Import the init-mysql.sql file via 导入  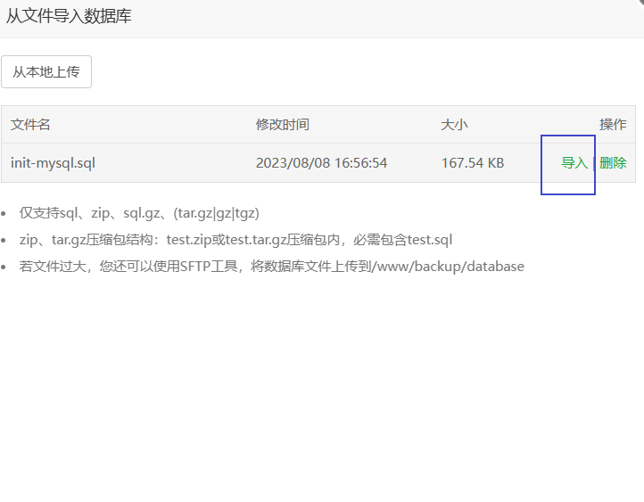coord(574,163)
